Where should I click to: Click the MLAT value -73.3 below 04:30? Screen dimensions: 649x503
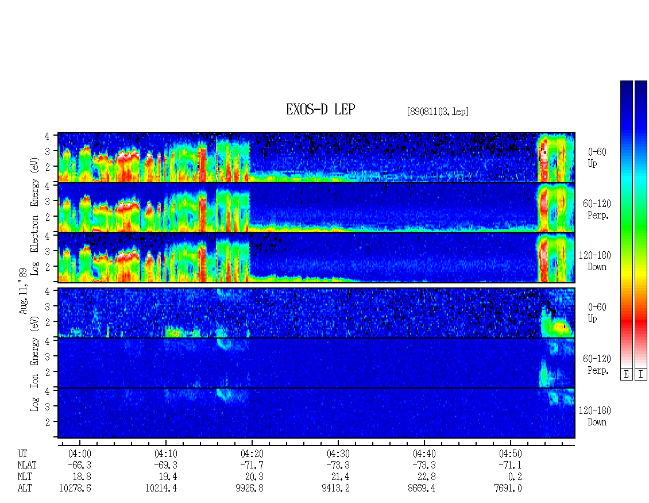pos(338,465)
